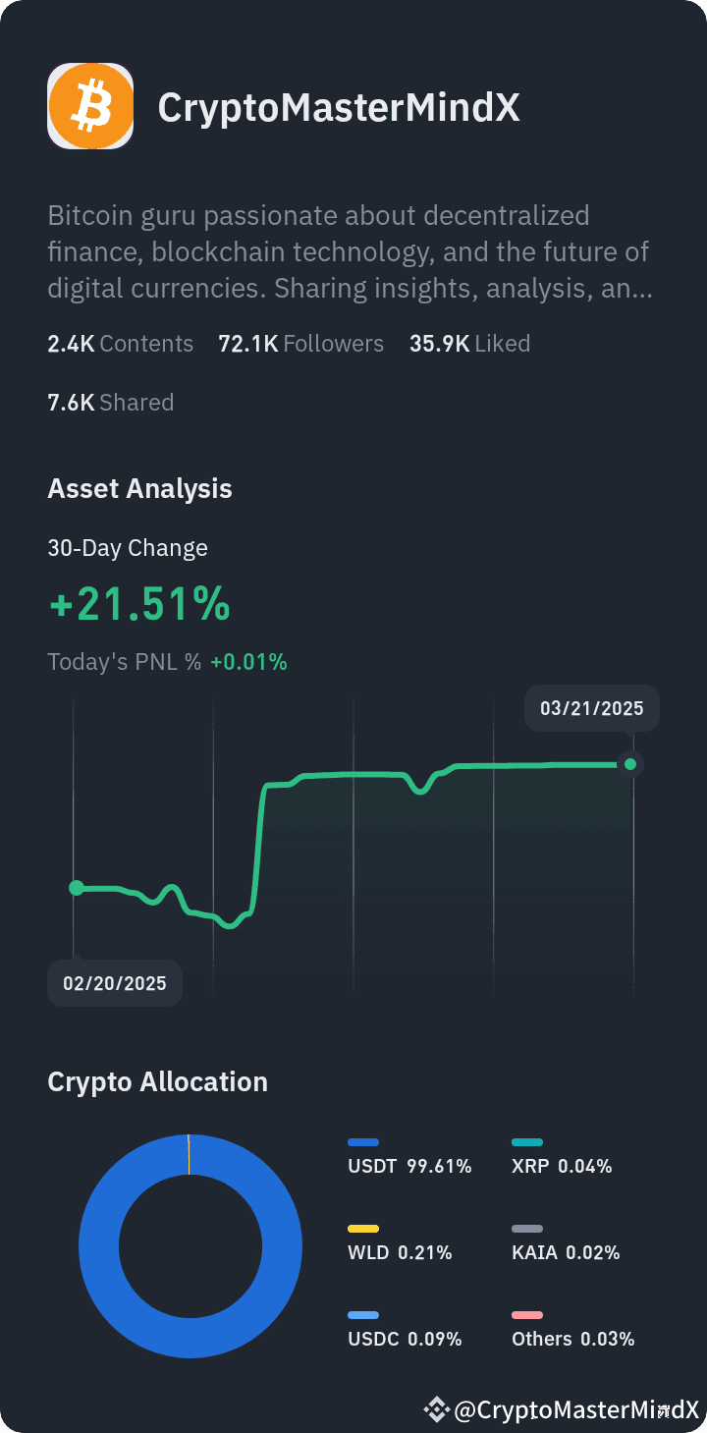Image resolution: width=707 pixels, height=1433 pixels.
Task: Open the 30-Day Change section header
Action: 127,548
